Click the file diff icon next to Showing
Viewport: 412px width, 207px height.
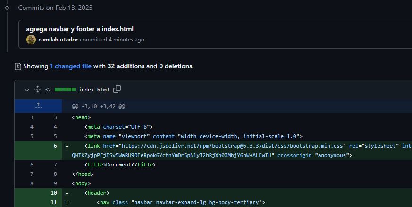[17, 66]
